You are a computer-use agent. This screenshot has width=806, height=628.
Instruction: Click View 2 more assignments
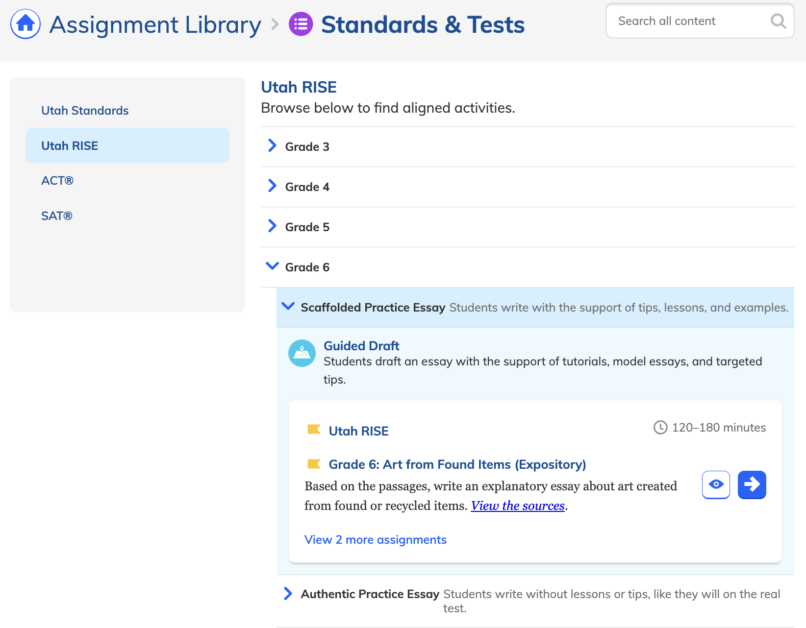pos(376,539)
